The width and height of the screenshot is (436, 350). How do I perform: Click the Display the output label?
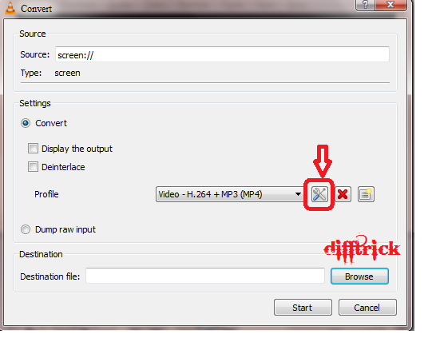click(x=77, y=149)
